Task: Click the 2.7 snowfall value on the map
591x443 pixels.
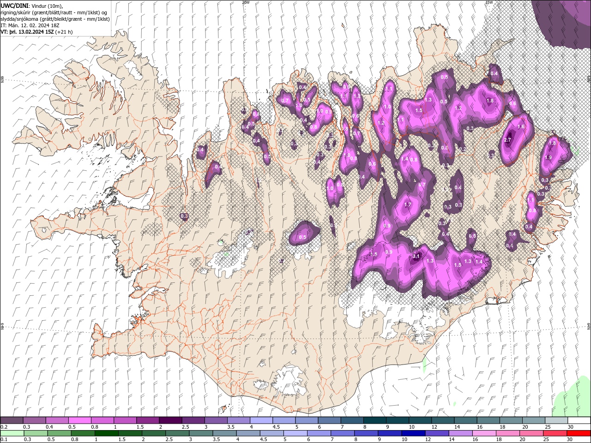Action: pyautogui.click(x=508, y=140)
